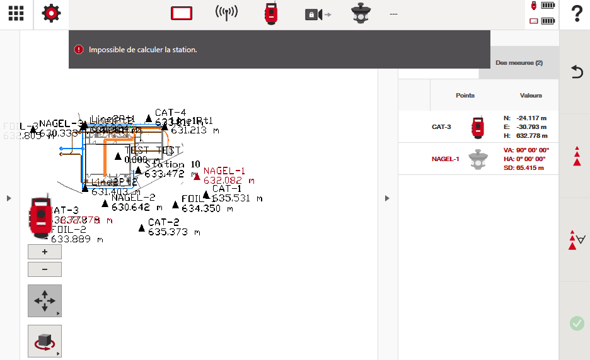Open the pan move tool dropdown

(45, 301)
